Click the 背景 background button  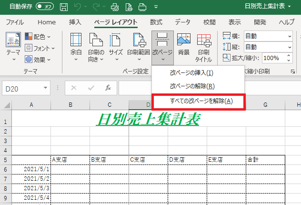coord(183,47)
